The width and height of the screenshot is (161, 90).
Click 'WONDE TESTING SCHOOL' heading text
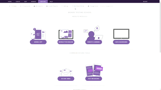tap(80, 12)
